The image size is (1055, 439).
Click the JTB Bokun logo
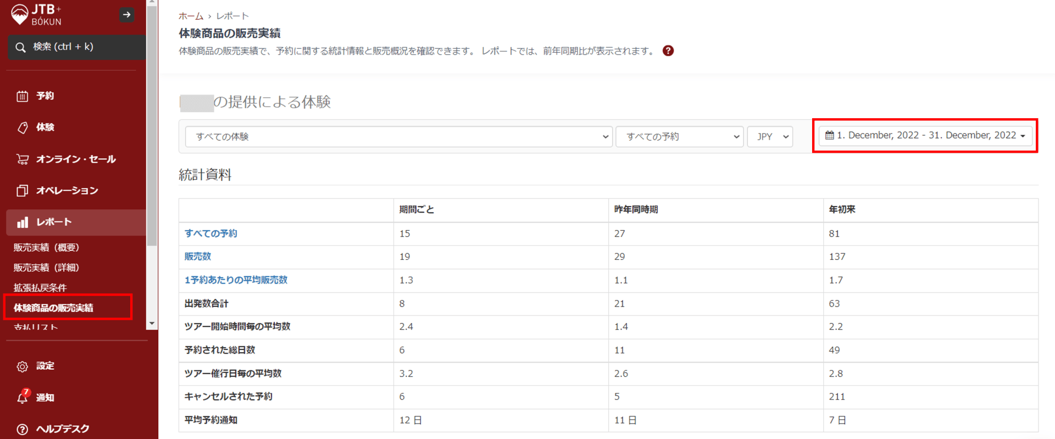pyautogui.click(x=37, y=15)
